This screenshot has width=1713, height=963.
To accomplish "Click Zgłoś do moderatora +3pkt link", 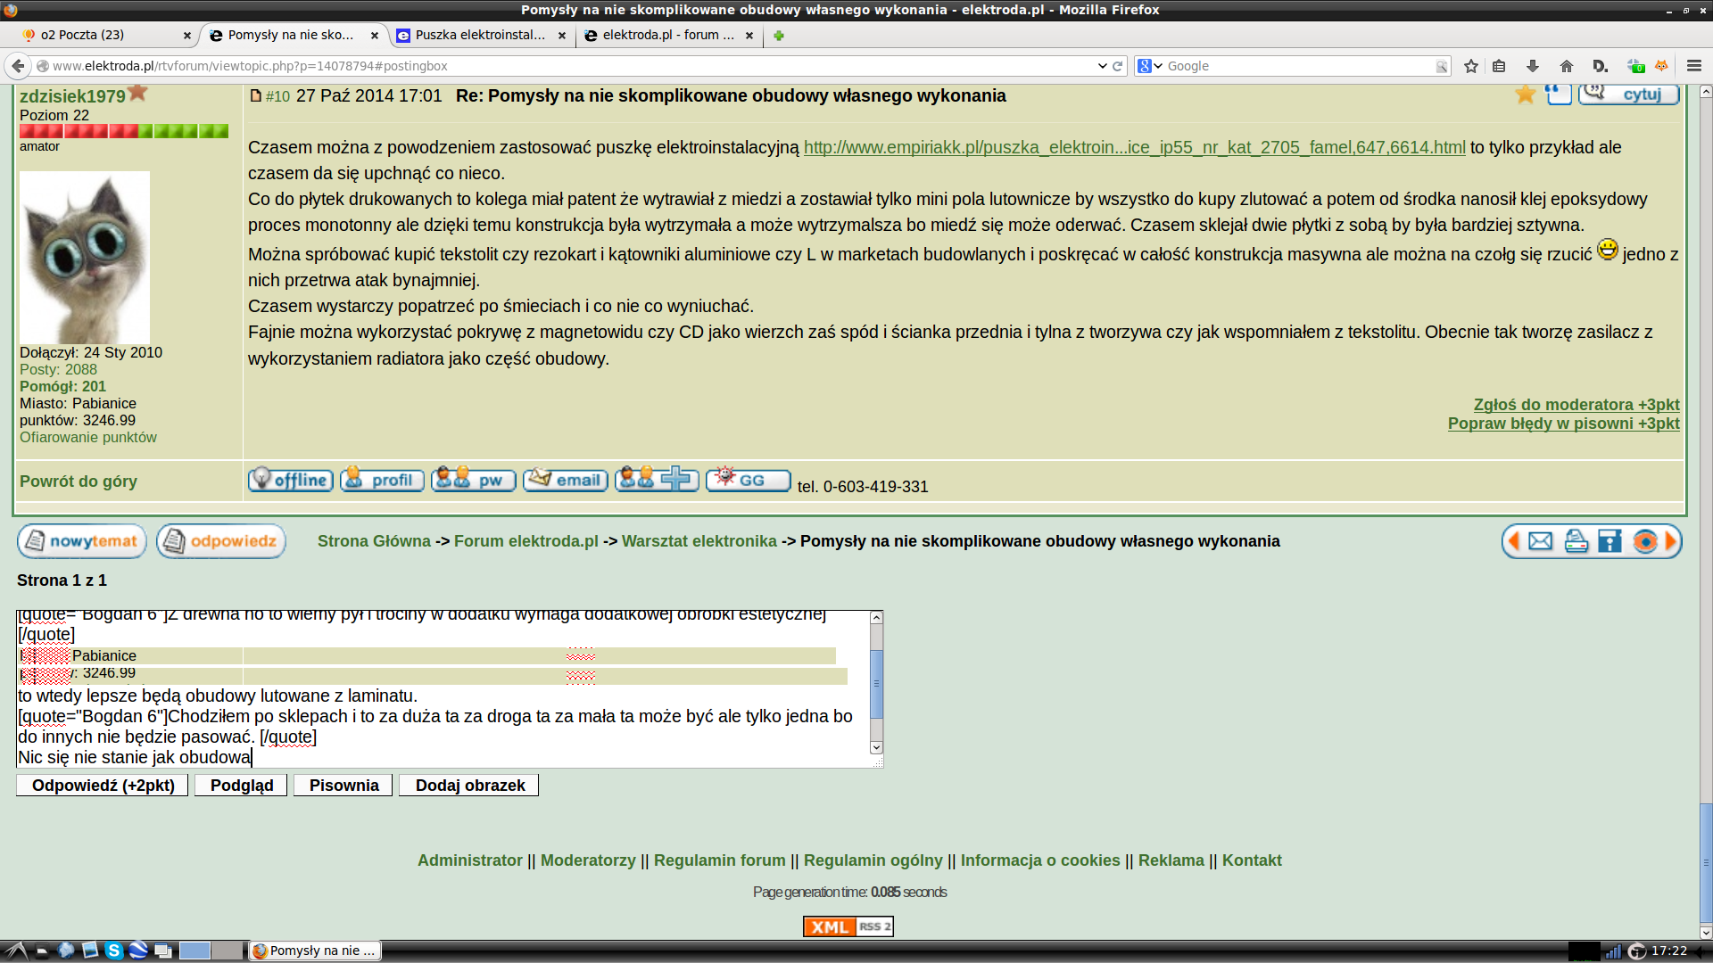I will [x=1576, y=405].
